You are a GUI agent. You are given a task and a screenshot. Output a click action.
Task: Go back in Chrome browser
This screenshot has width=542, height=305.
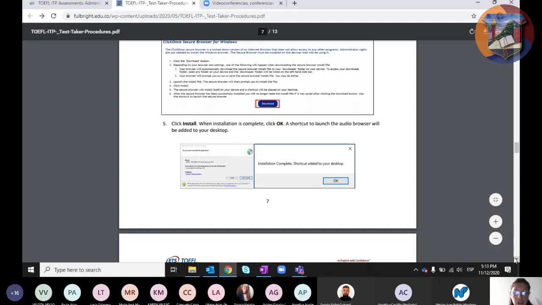30,16
